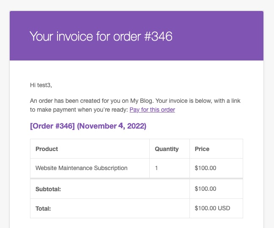
Task: Select the Product column header
Action: coord(47,149)
